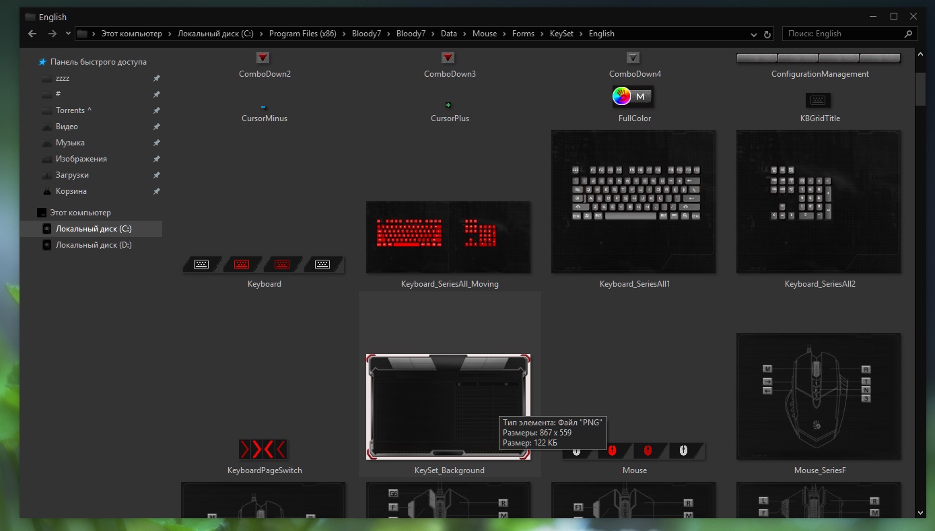Select the ConfigurationManagement image

(819, 58)
